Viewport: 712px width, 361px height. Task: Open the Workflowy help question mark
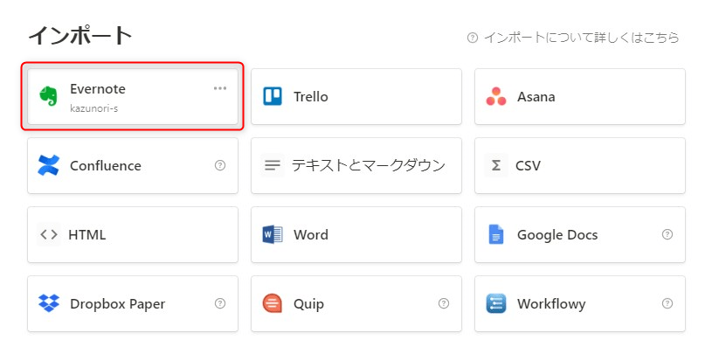tap(667, 303)
